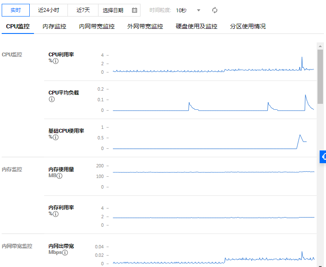The height and width of the screenshot is (267, 326).
Task: Click the info icon under 基础CPU使用率
Action: 56,137
